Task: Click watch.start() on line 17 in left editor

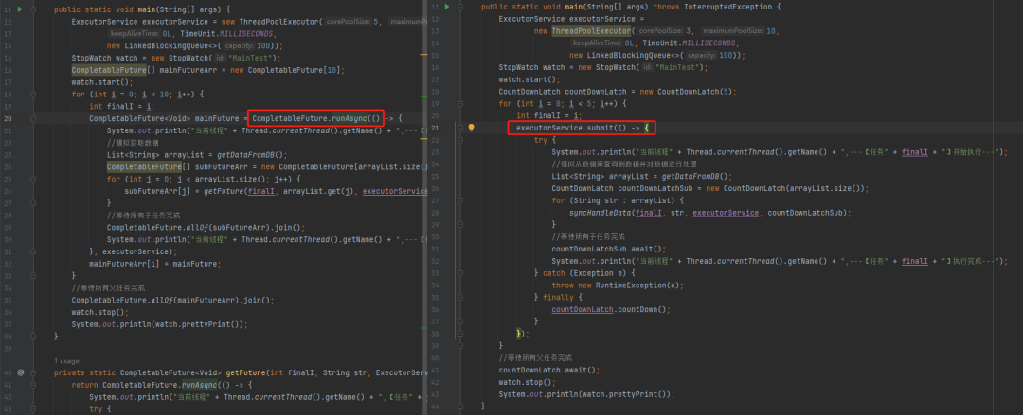Action: tap(102, 82)
